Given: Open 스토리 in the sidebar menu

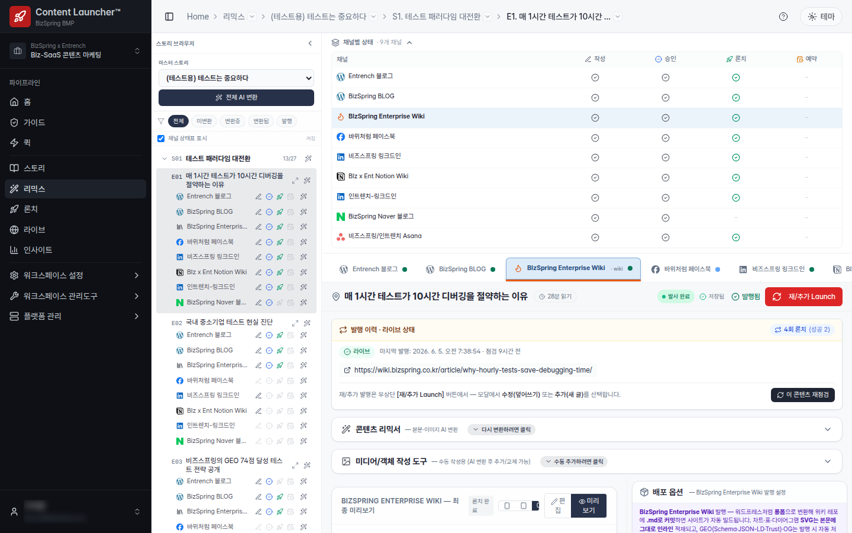Looking at the screenshot, I should coord(76,168).
